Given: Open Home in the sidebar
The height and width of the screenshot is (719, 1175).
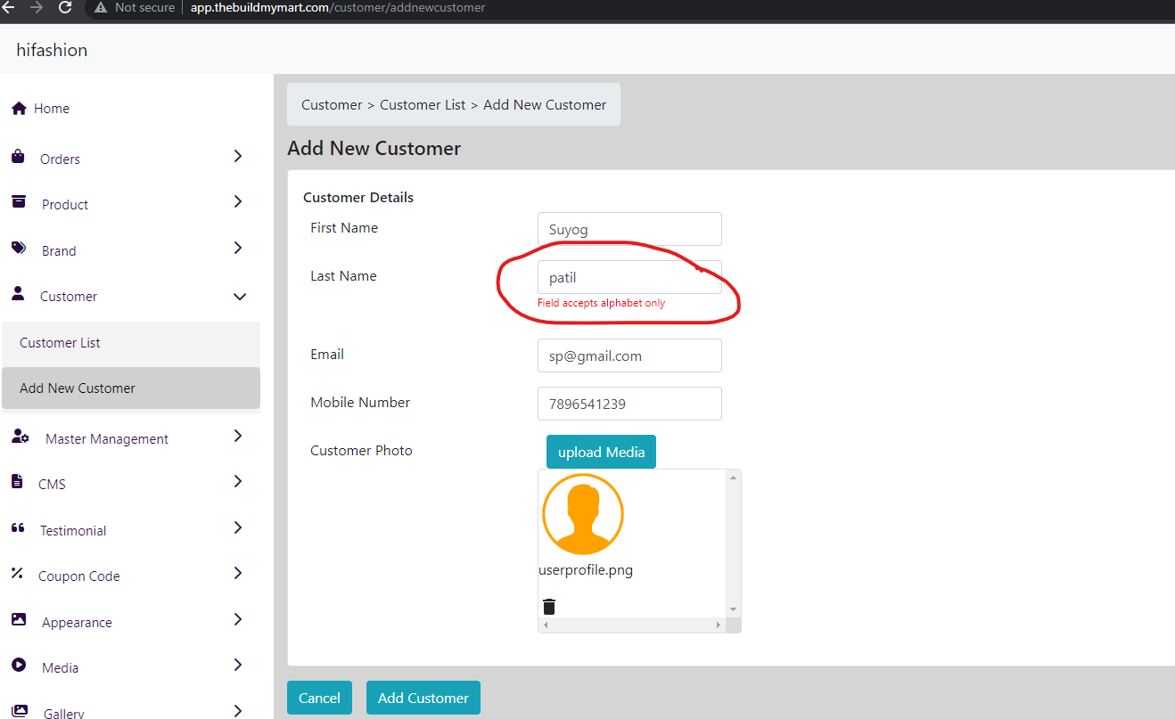Looking at the screenshot, I should 52,108.
